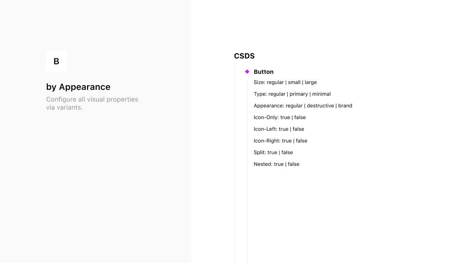Select the Split true/false property
Image resolution: width=468 pixels, height=263 pixels.
pyautogui.click(x=273, y=152)
